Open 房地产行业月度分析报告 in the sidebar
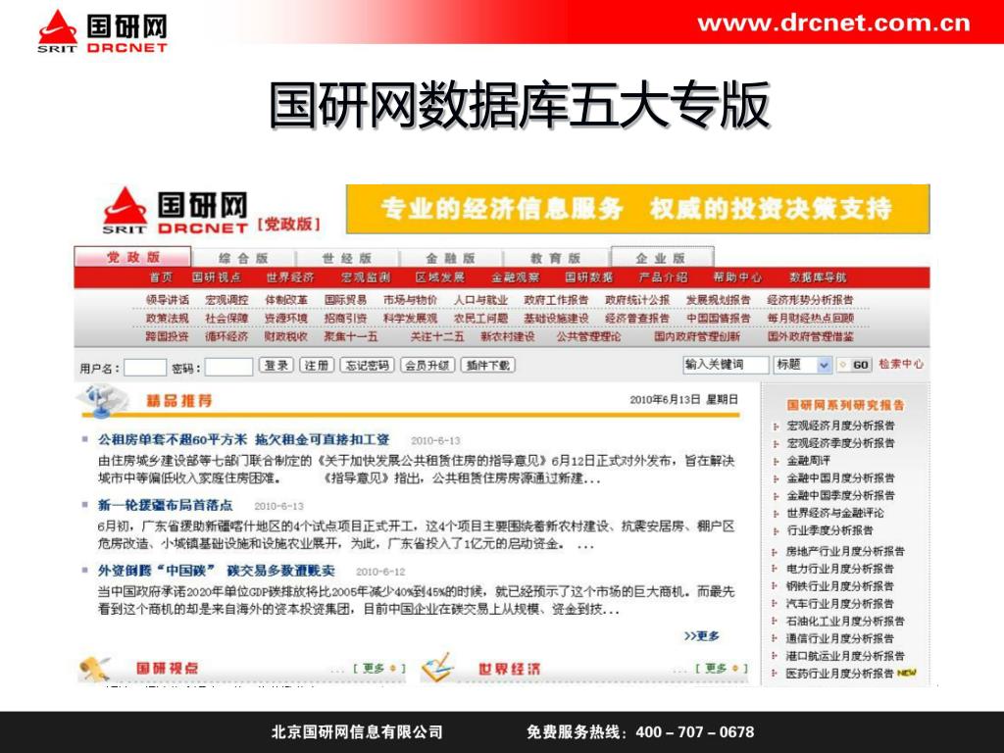Screen dimensions: 1004x753 click(x=845, y=551)
